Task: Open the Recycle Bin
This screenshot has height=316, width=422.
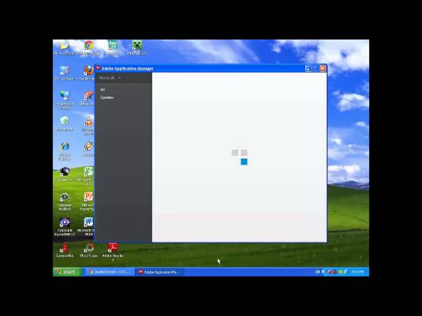Action: [x=65, y=123]
